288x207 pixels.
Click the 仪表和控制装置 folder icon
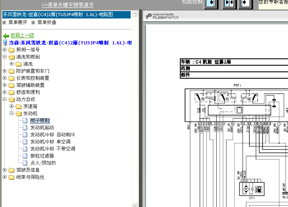tap(11, 78)
